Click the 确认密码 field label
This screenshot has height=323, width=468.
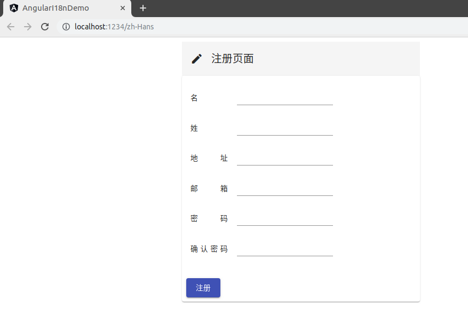click(209, 249)
